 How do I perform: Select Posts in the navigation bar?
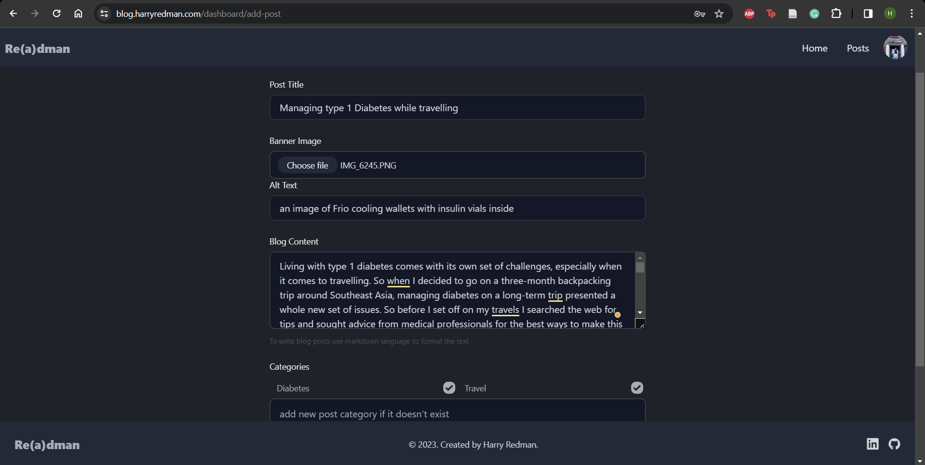pos(858,48)
